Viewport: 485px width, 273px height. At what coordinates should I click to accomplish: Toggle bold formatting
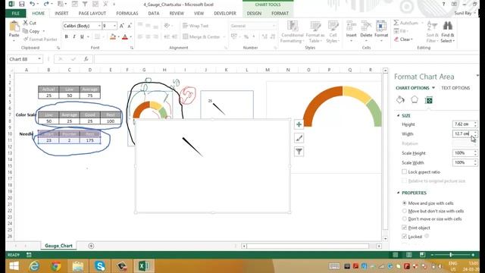pos(66,37)
